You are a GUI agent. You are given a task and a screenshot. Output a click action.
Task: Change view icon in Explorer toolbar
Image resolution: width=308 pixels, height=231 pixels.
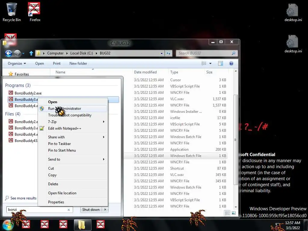[x=204, y=63]
